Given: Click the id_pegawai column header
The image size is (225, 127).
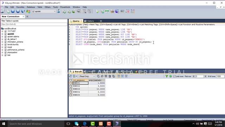Looking at the screenshot, I should tap(81, 80).
